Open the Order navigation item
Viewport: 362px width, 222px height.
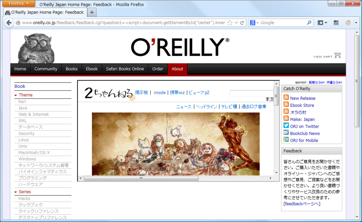(158, 69)
